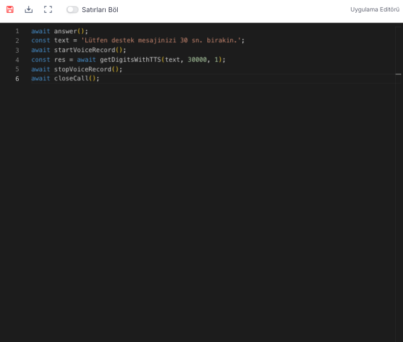Click line number 6 in the gutter
This screenshot has height=342, width=403.
[x=18, y=79]
